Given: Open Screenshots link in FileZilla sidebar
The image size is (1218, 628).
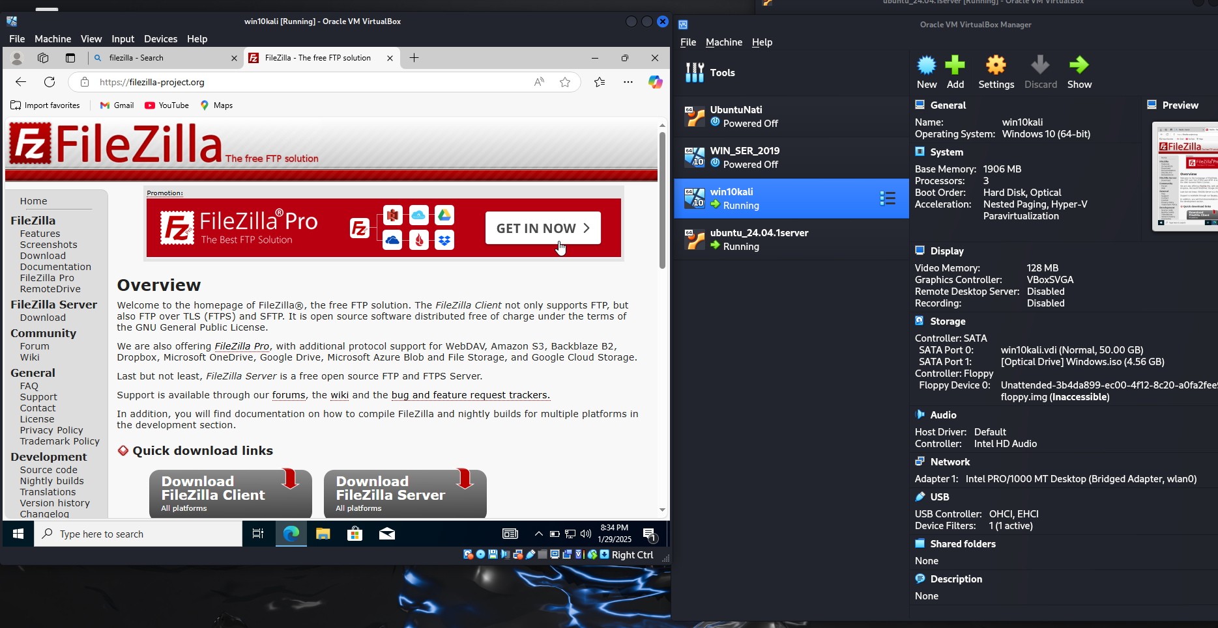Looking at the screenshot, I should coord(48,245).
